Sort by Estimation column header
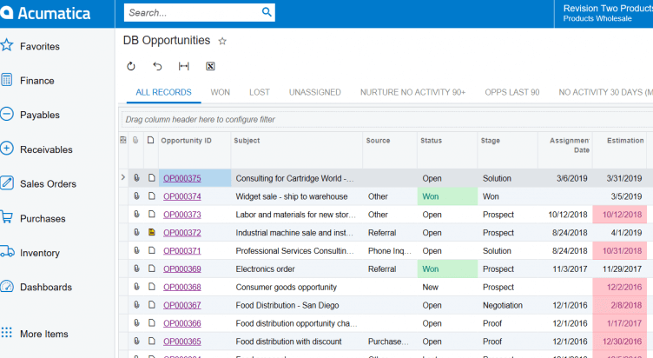653x358 pixels. (x=625, y=141)
